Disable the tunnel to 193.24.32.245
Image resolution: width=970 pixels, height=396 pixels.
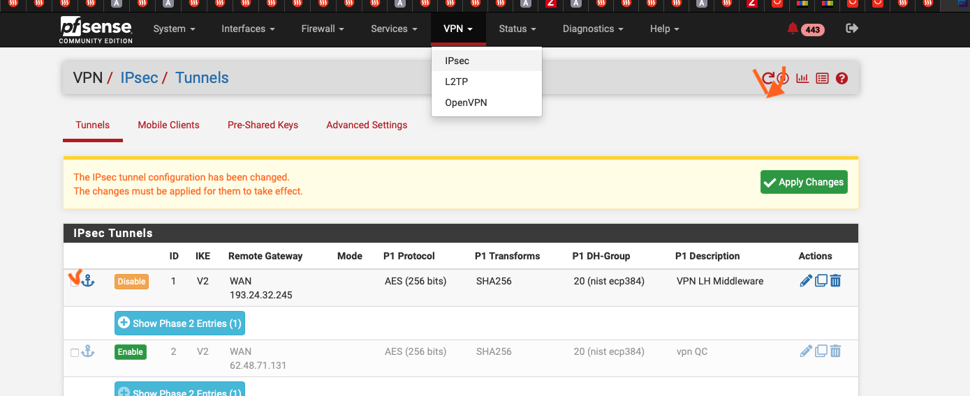click(131, 282)
